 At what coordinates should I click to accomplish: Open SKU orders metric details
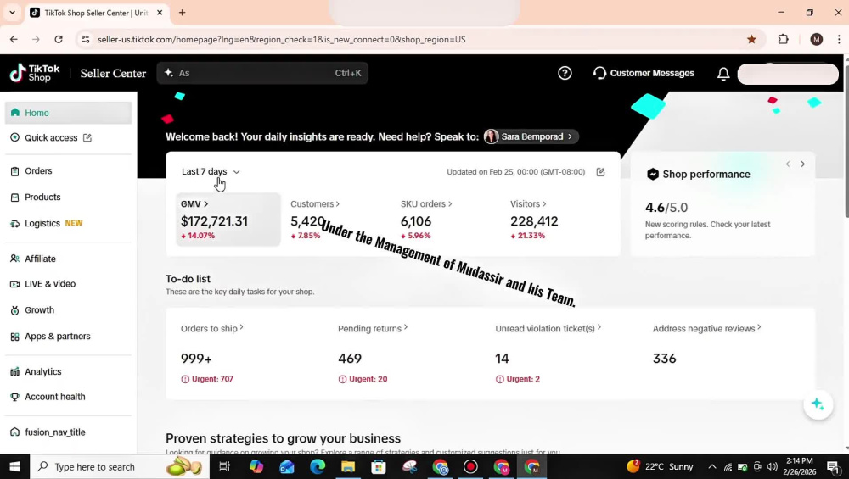point(426,203)
